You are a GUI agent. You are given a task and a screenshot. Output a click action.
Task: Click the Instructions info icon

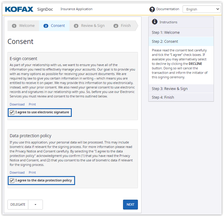(155, 22)
